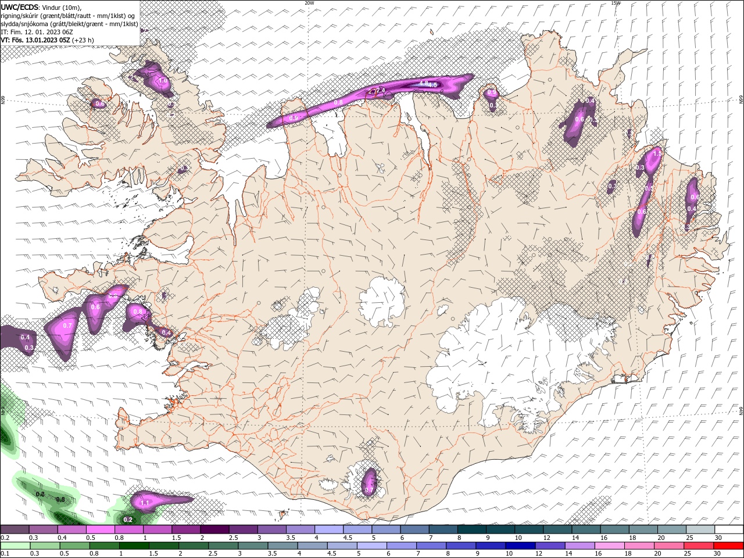Click the snow scale swatch between 0.2 and 0.3
This screenshot has height=558, width=744.
(x=15, y=530)
